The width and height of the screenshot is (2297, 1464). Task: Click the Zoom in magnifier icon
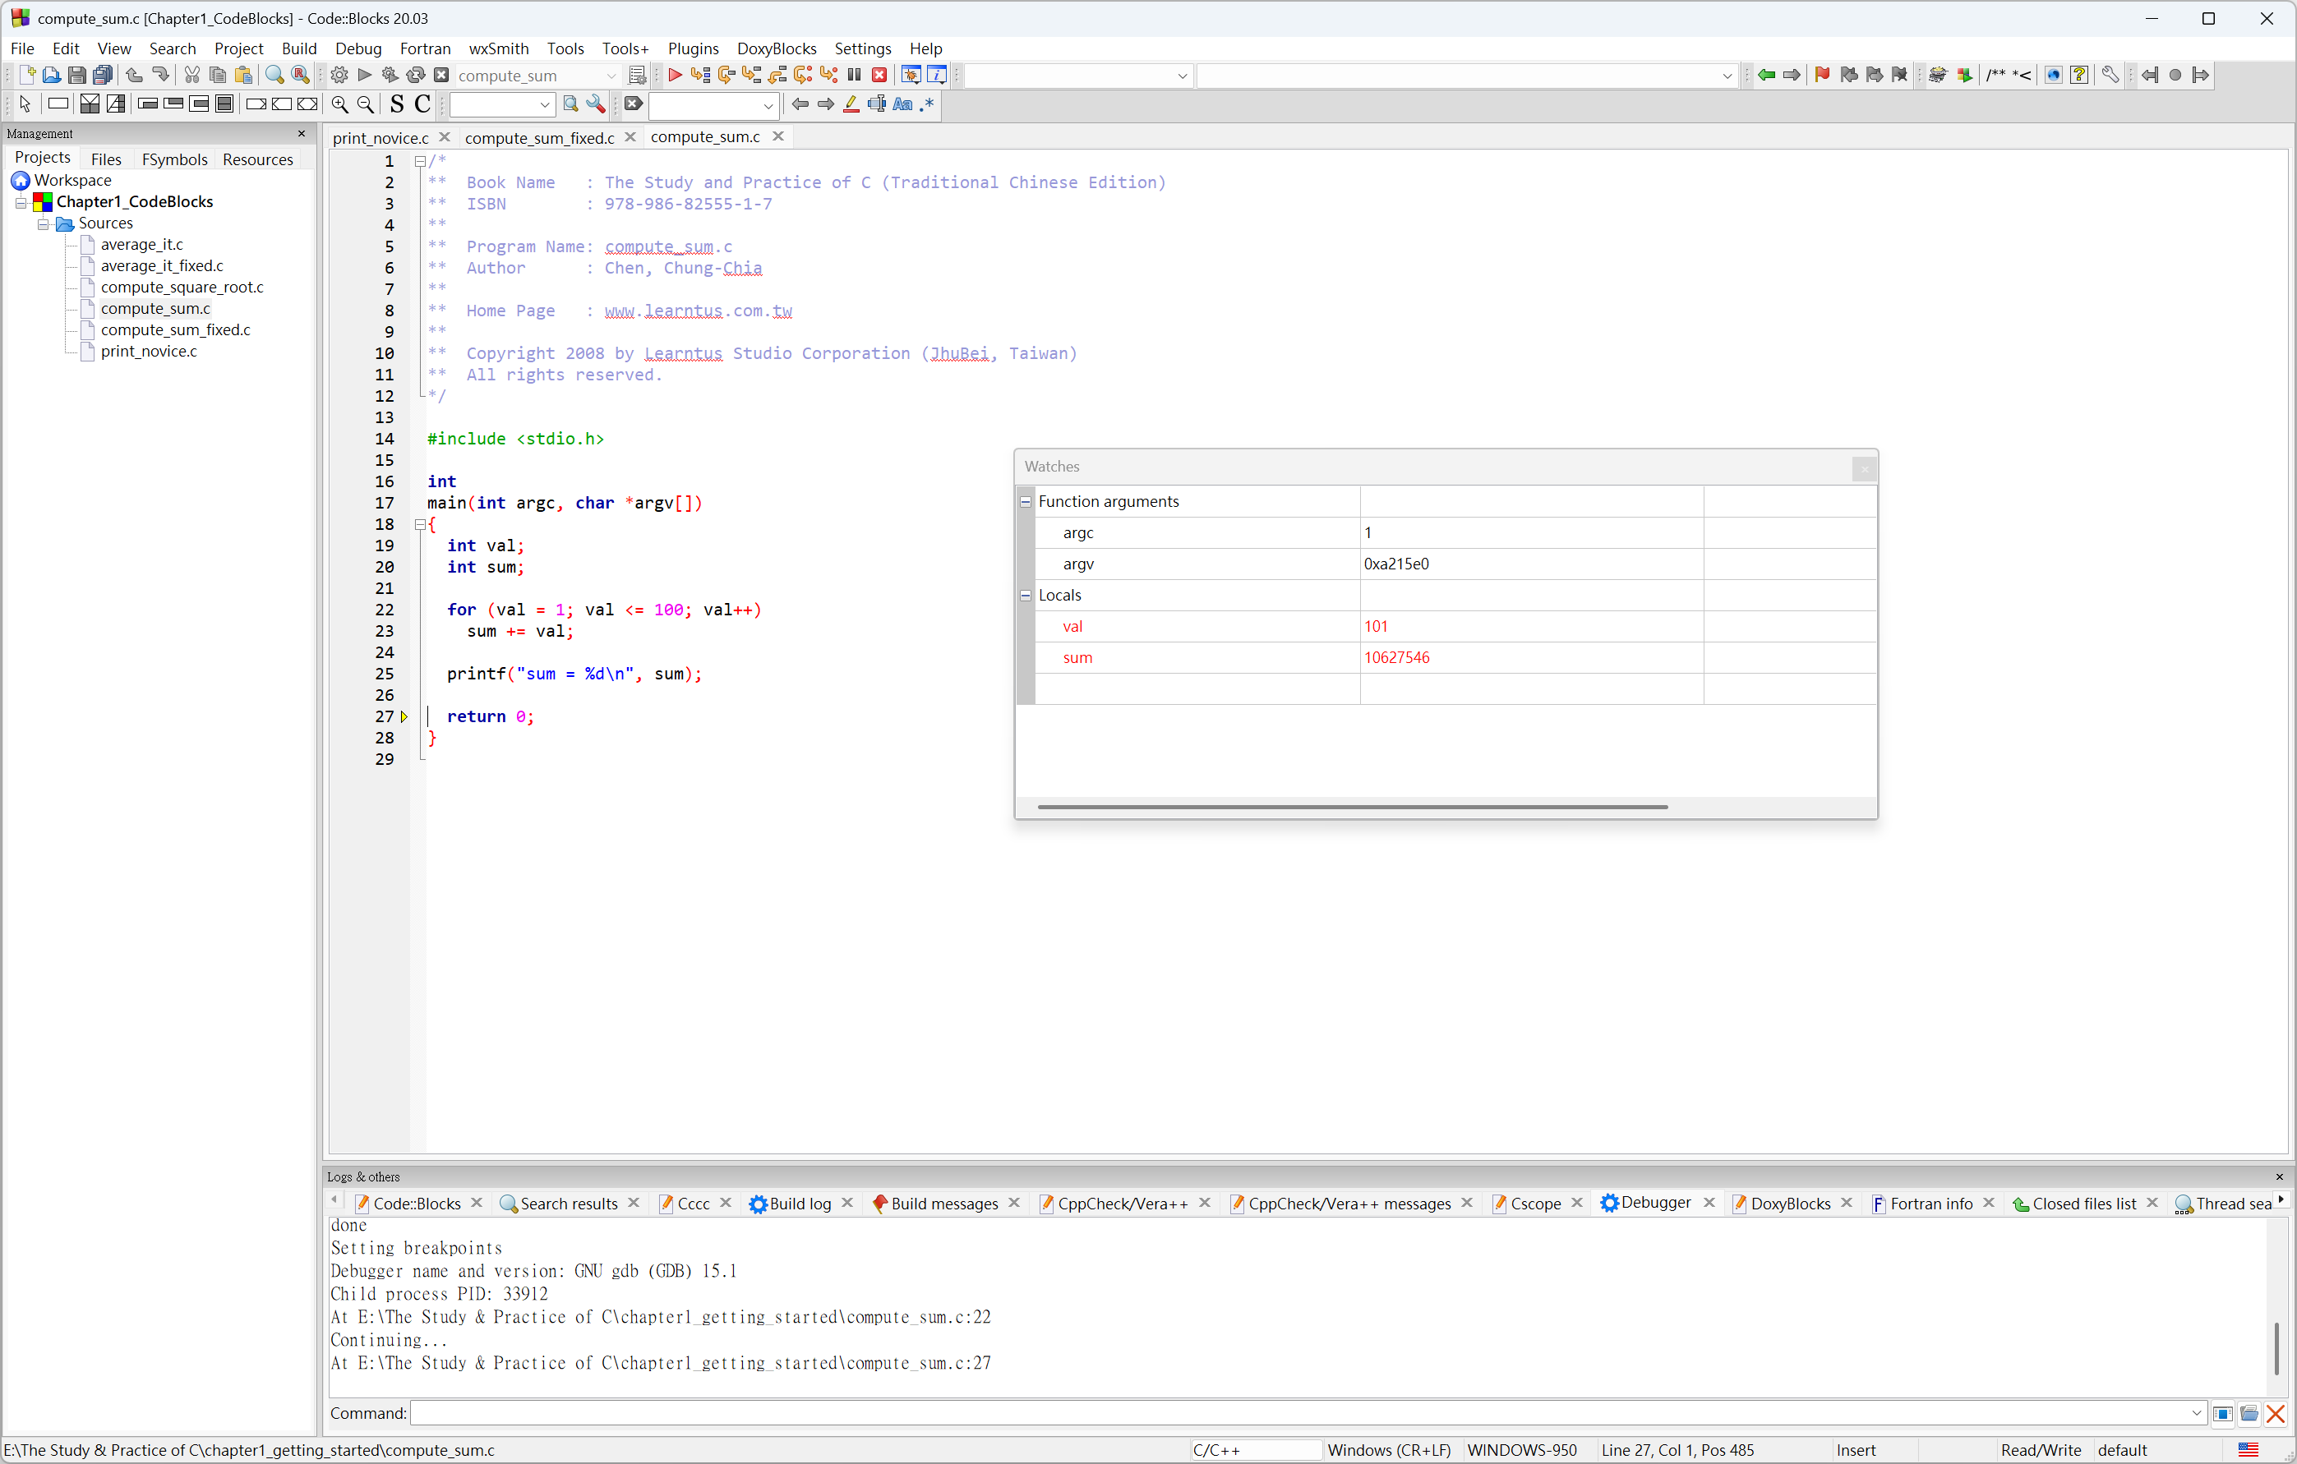click(x=339, y=105)
